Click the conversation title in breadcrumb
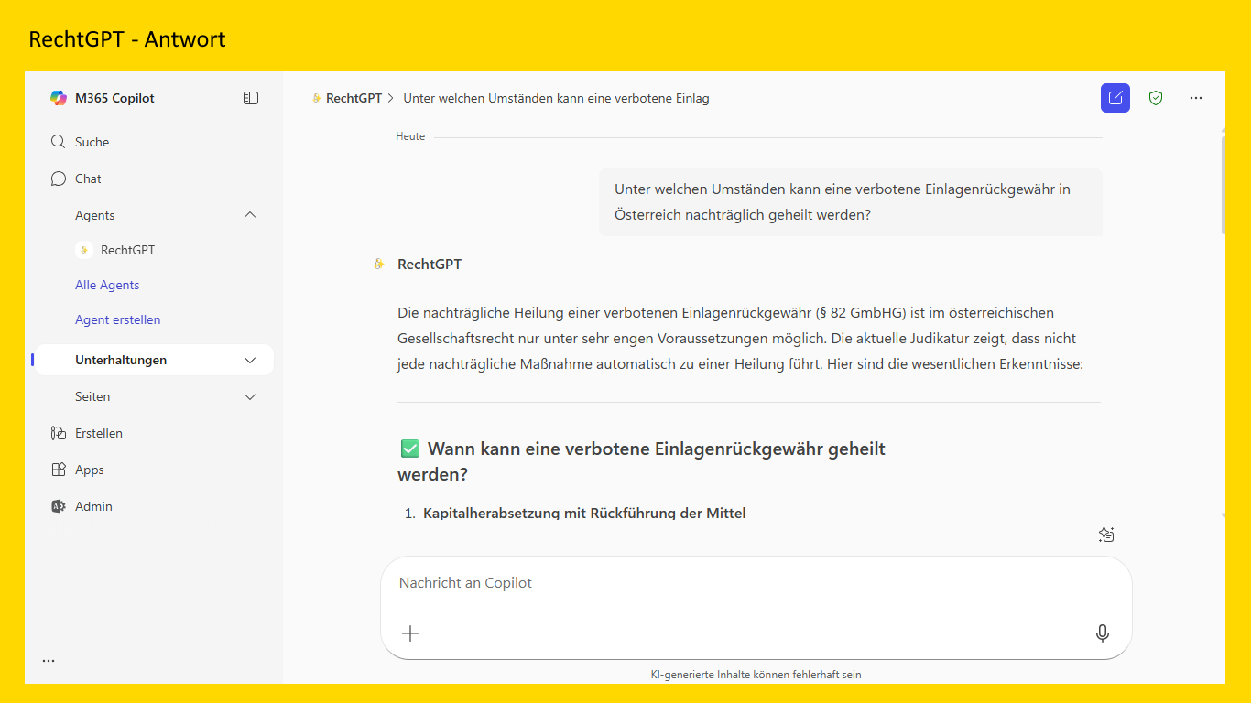This screenshot has width=1251, height=703. click(556, 98)
